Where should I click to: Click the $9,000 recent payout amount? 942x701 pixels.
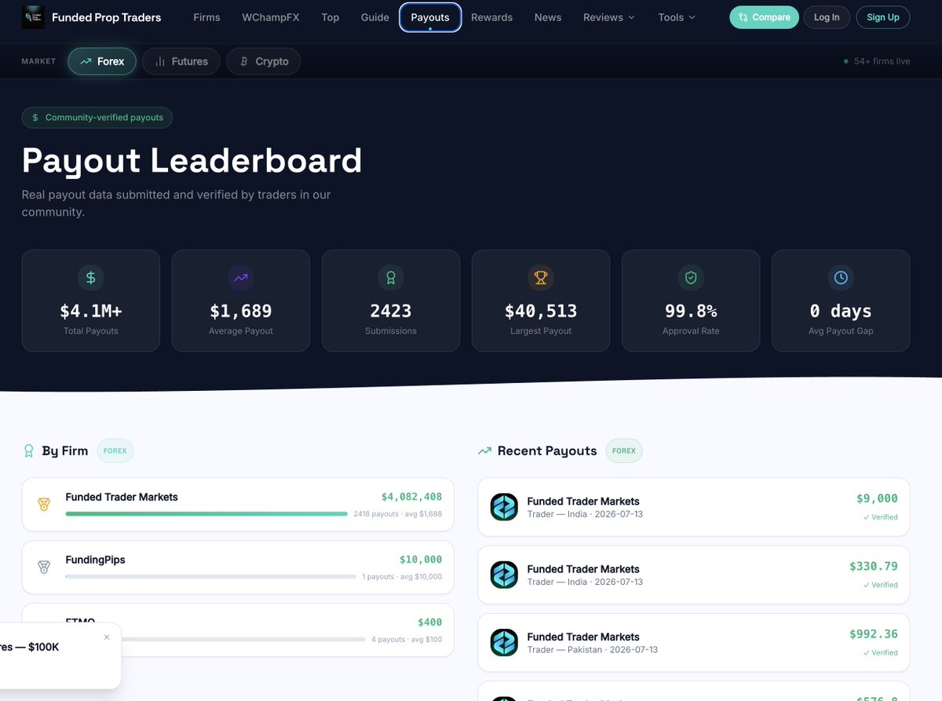(x=877, y=498)
